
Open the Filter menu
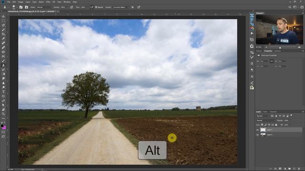tap(48, 2)
